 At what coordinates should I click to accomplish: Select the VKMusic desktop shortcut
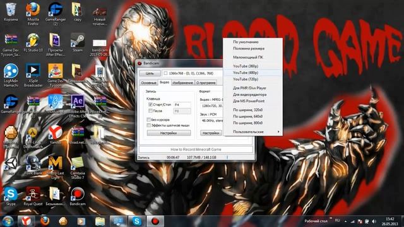56,104
